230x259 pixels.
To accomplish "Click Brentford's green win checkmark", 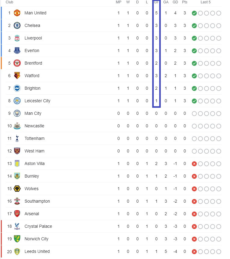I will pos(194,63).
